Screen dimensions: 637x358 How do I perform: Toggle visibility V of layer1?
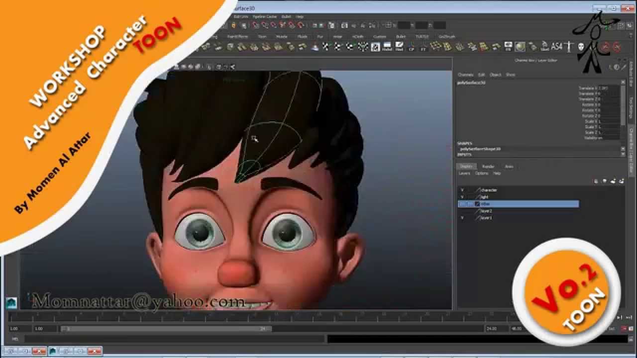point(462,218)
